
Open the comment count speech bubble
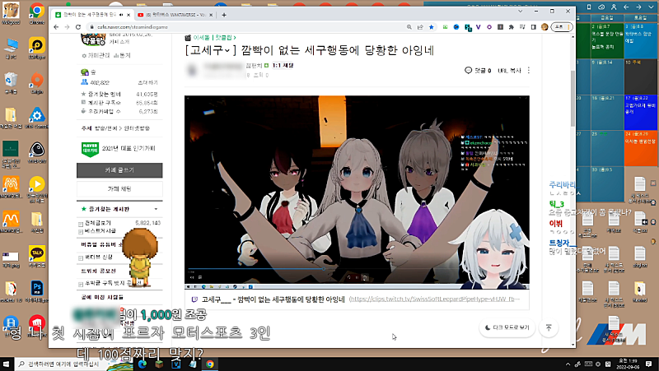(478, 71)
